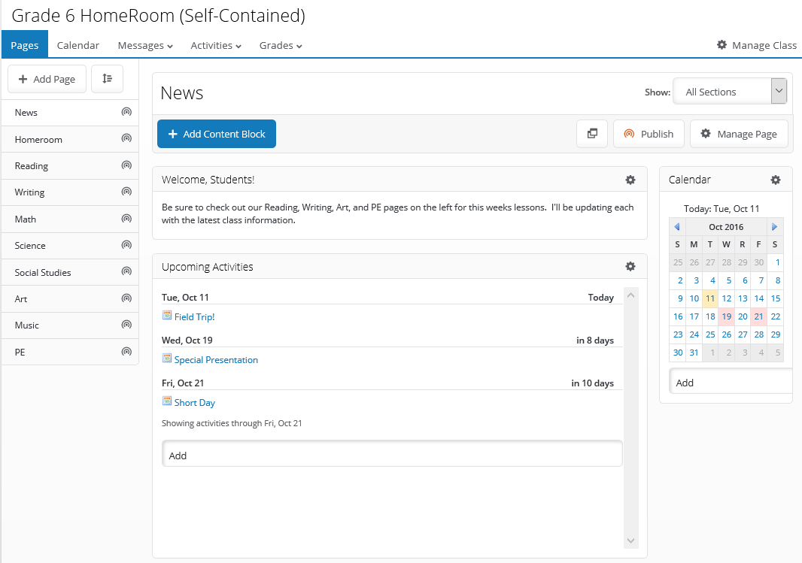This screenshot has height=563, width=802.
Task: Toggle publish status icon for Science page
Action: tap(126, 245)
